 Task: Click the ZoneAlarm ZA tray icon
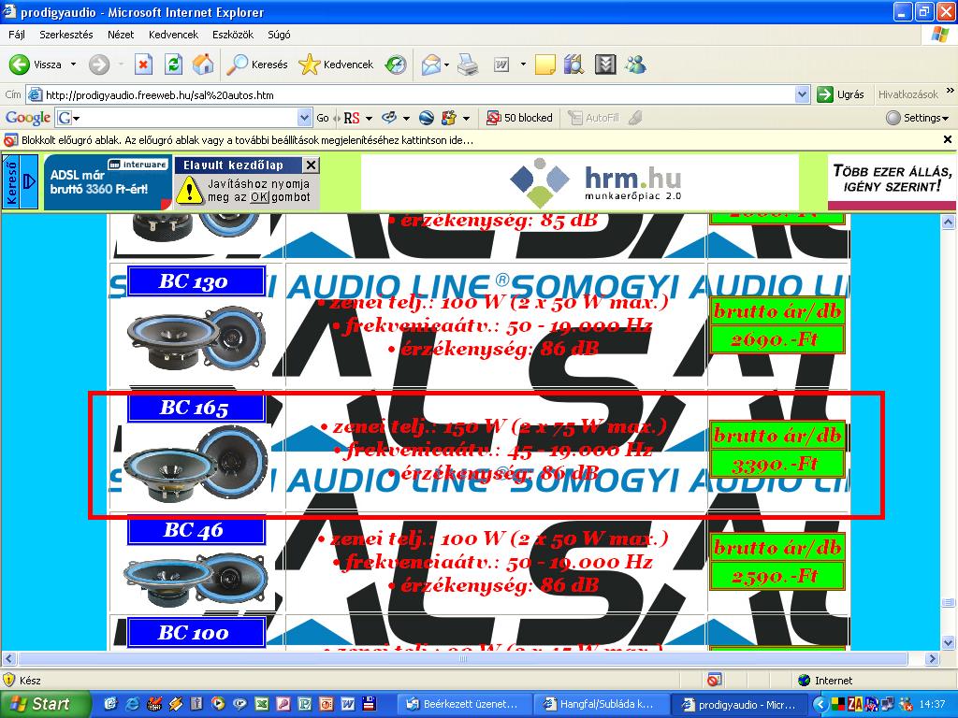(x=854, y=704)
